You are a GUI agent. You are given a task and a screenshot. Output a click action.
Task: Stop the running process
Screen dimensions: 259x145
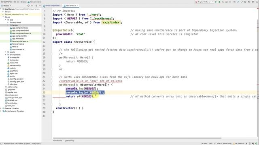point(230,2)
